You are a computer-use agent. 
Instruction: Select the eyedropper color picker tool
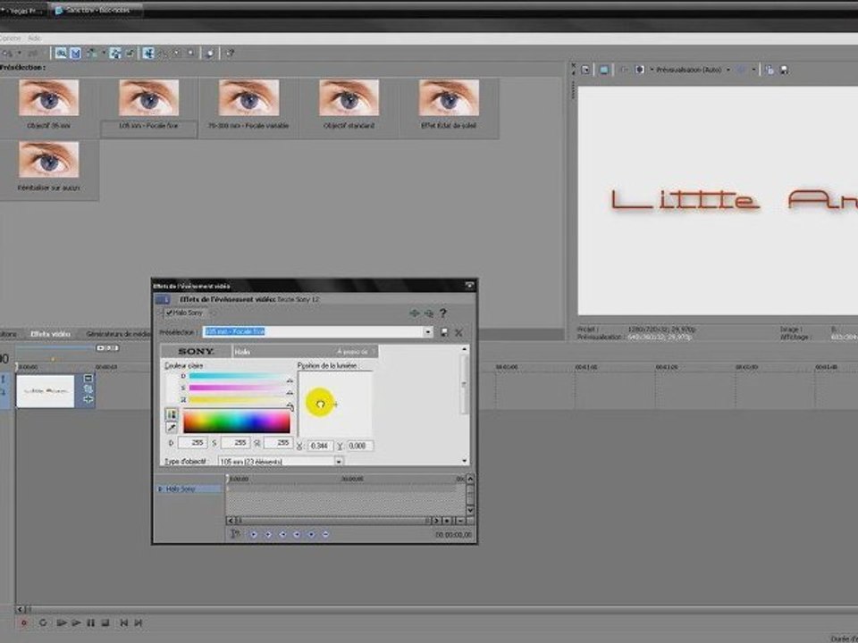(x=172, y=428)
